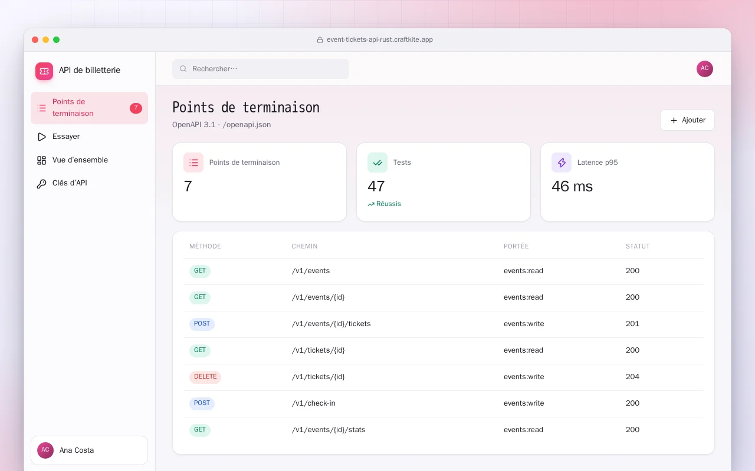This screenshot has width=755, height=471.
Task: Click the 204 status value
Action: coord(632,377)
